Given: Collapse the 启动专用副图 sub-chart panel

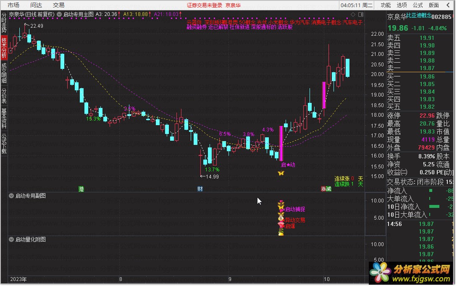Looking at the screenshot, I should click(11, 196).
